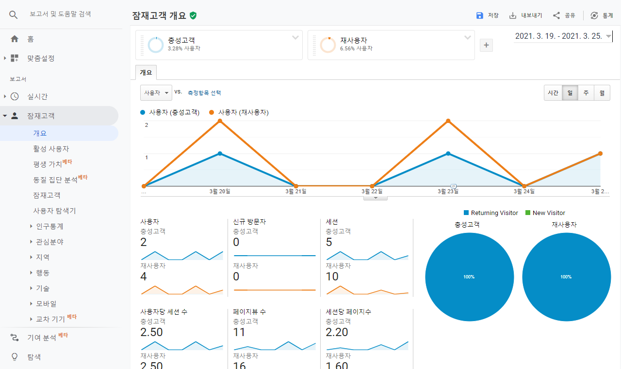
Task: Click the 충성고객 pie chart
Action: coord(469,277)
